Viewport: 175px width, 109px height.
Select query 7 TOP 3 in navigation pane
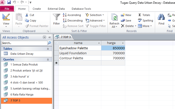pos(26,100)
